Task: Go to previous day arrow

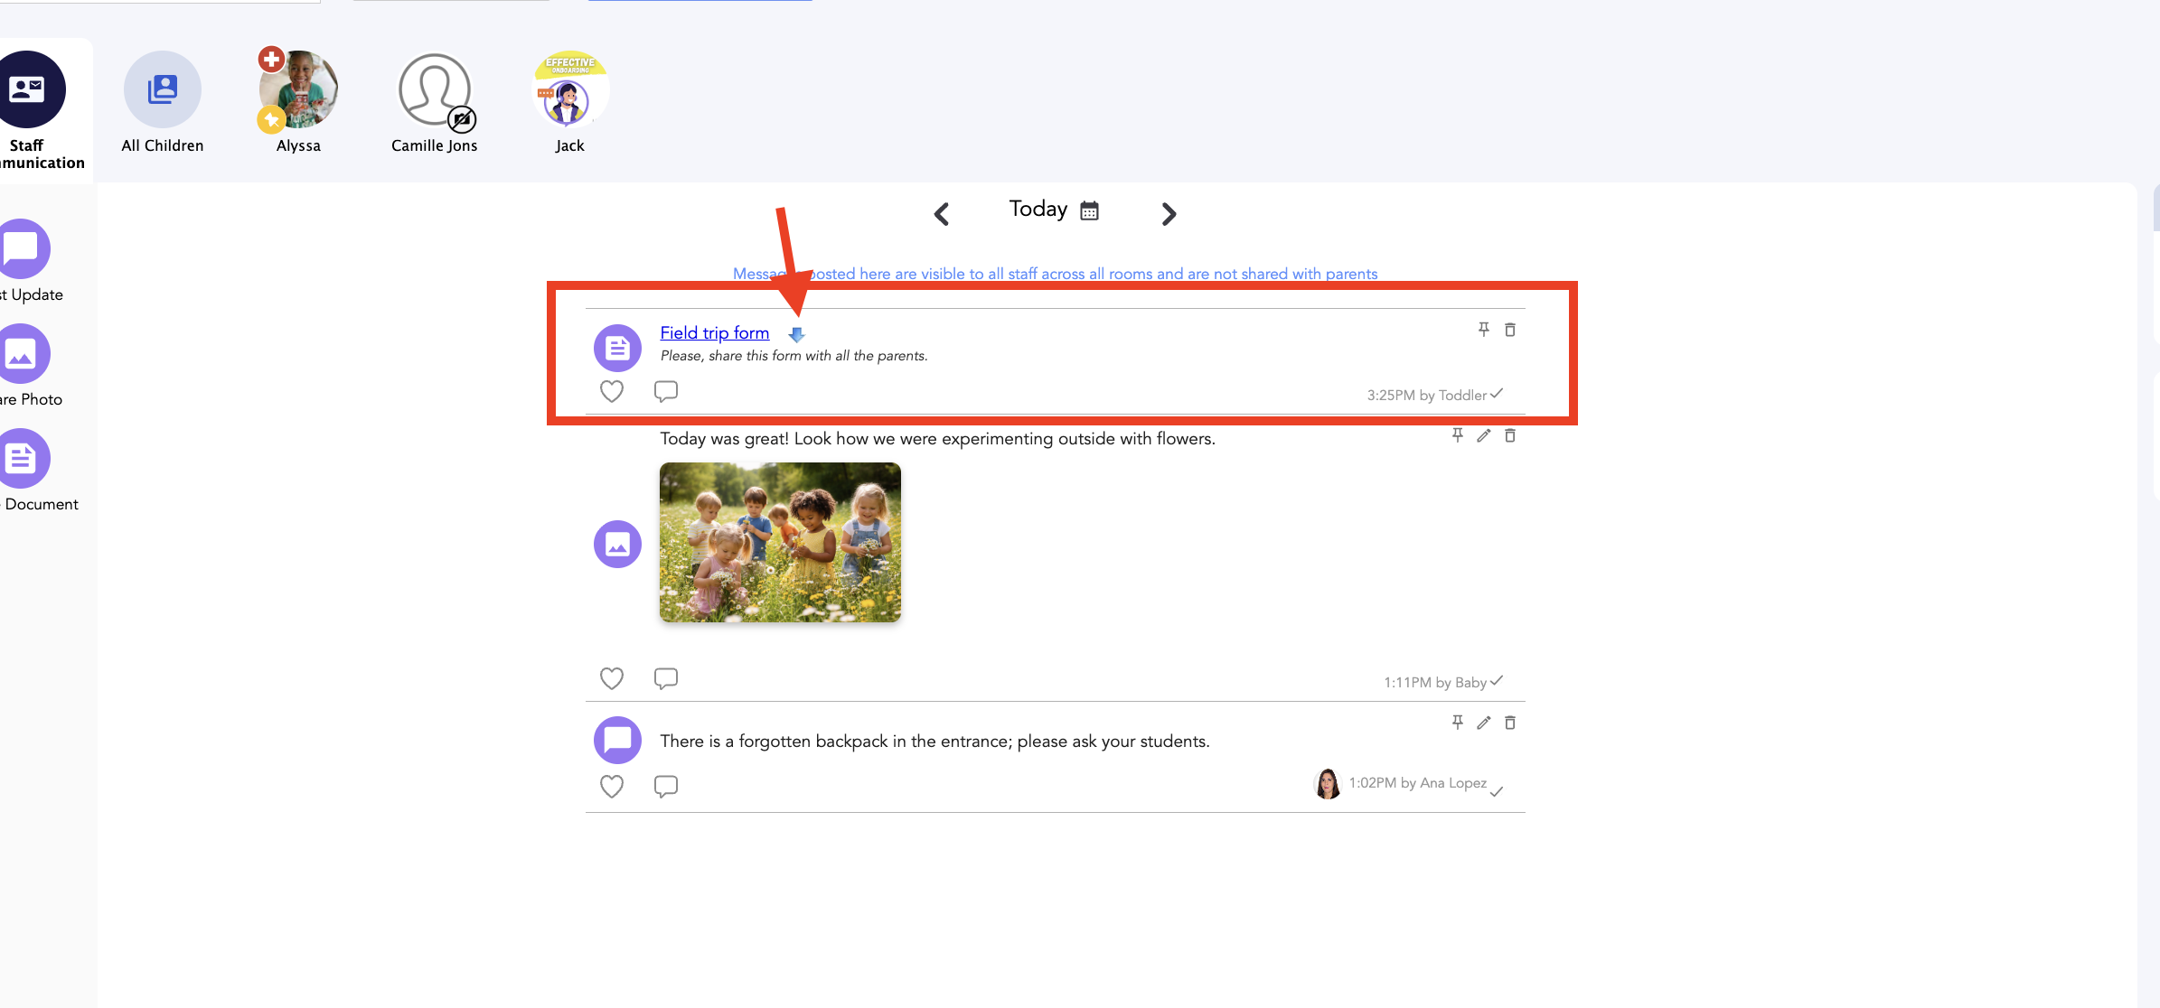Action: (x=942, y=214)
